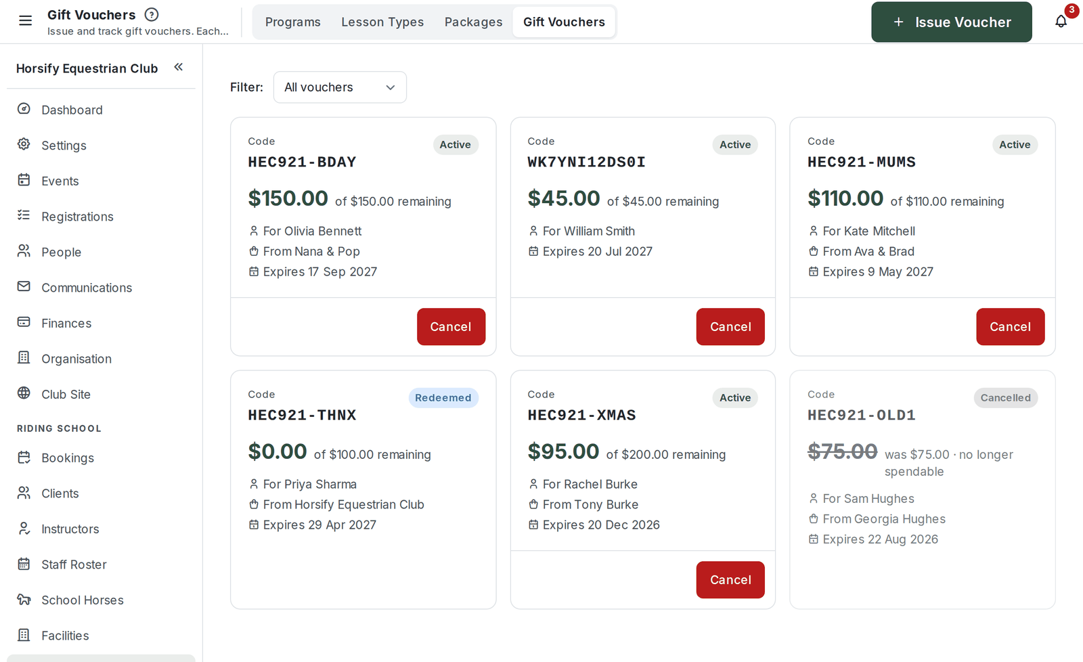Image resolution: width=1083 pixels, height=662 pixels.
Task: Cancel the WK7YNI12DS0I voucher
Action: point(730,327)
